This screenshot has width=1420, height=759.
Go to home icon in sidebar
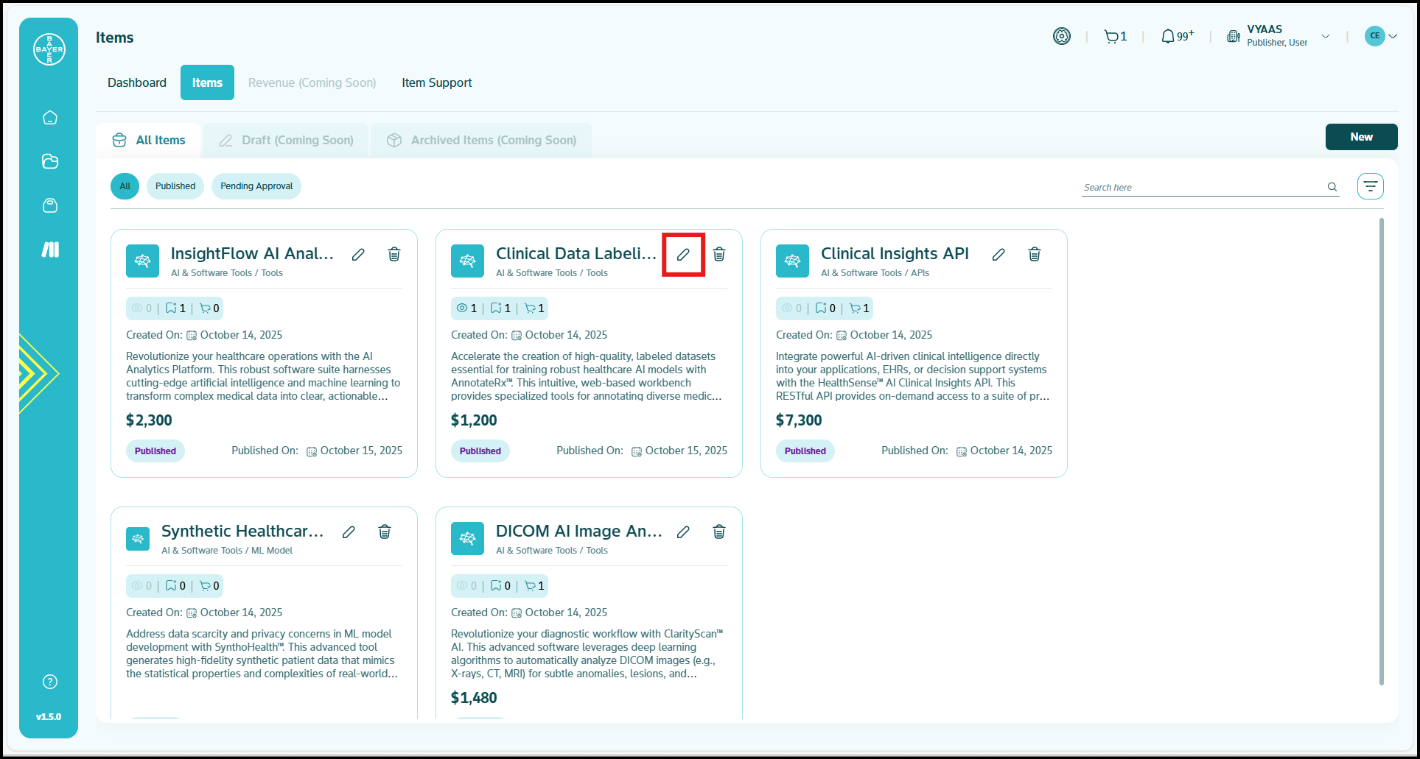(50, 118)
